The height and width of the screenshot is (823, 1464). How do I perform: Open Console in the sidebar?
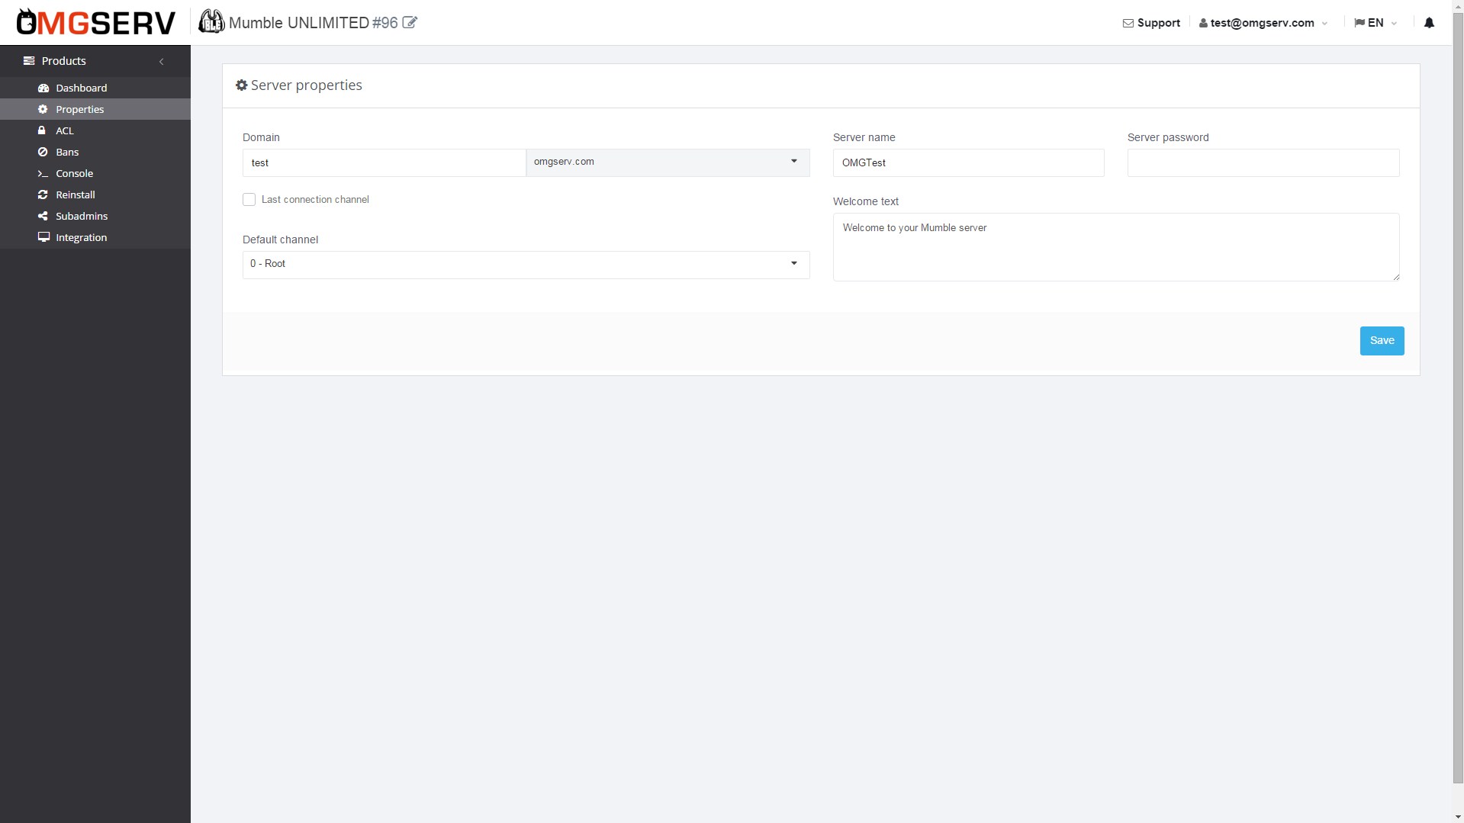coord(95,174)
